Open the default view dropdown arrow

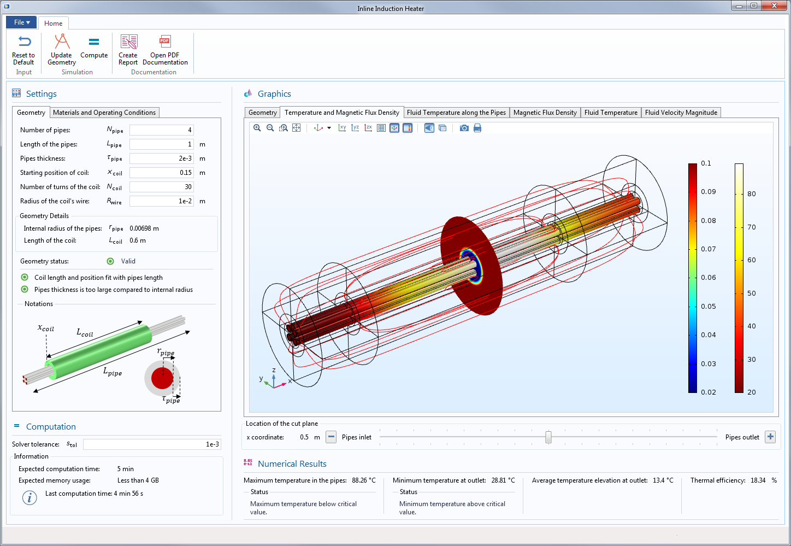coord(329,128)
